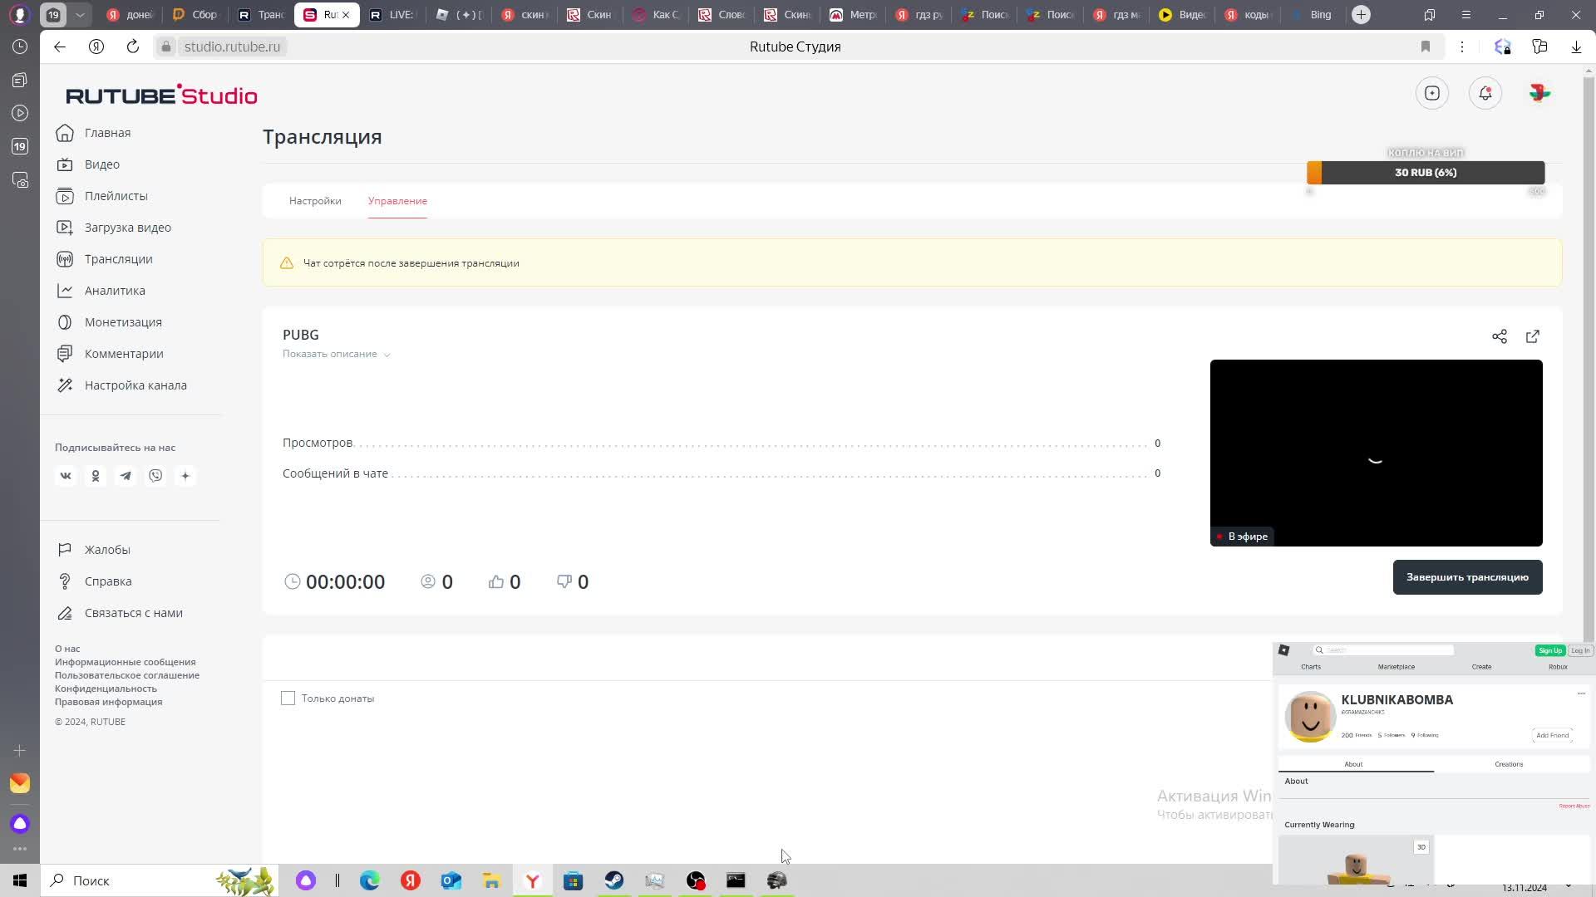Screen dimensions: 1596x897
Task: Enable the Только донаты checkbox
Action: [288, 698]
